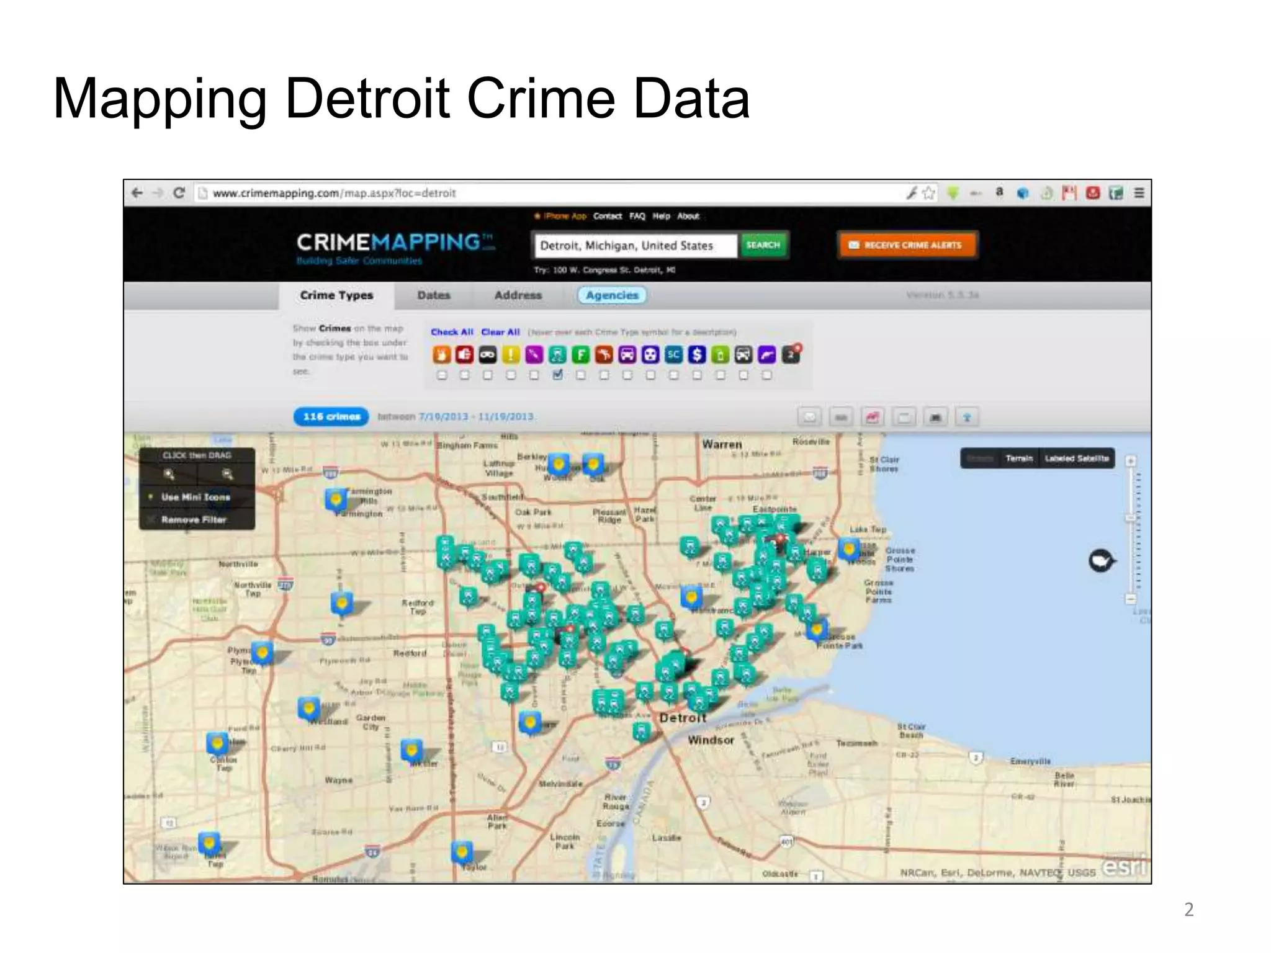The image size is (1271, 953).
Task: Click the brown-orange homicide crime icon
Action: click(x=604, y=354)
